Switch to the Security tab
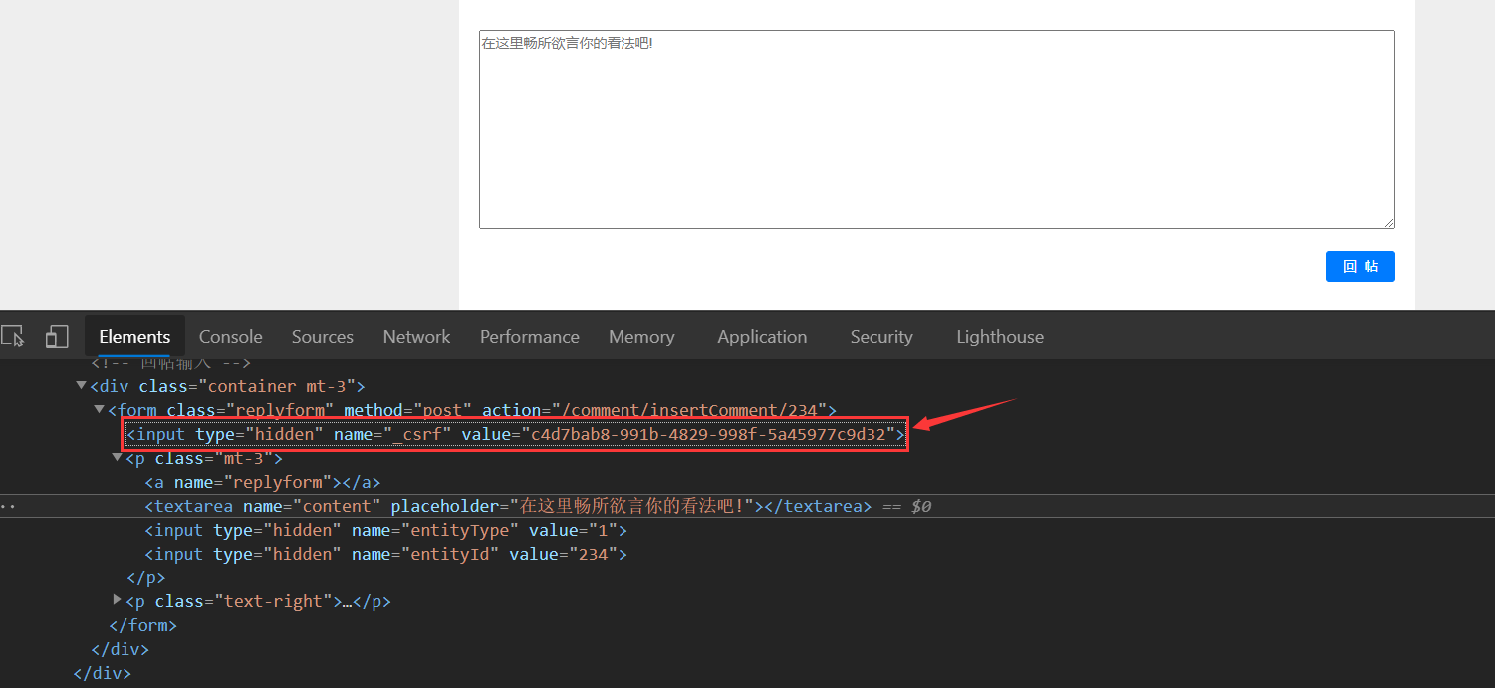Viewport: 1495px width, 688px height. pyautogui.click(x=880, y=337)
